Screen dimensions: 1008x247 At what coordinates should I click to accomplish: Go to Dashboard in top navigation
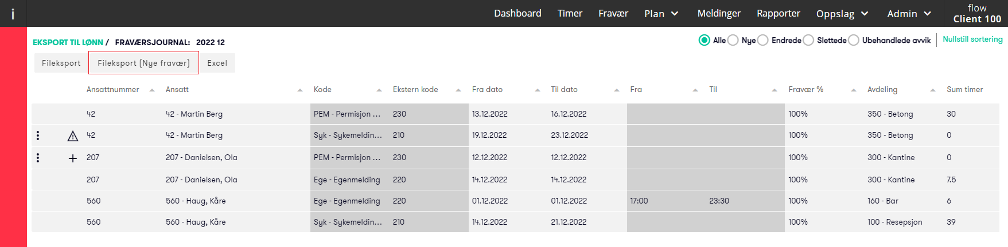coord(517,13)
